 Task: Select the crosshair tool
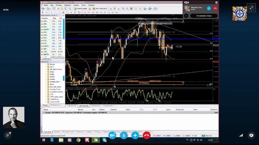(x=47, y=12)
